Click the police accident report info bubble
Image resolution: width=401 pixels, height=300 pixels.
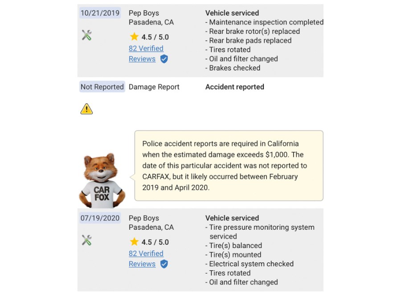click(x=229, y=166)
